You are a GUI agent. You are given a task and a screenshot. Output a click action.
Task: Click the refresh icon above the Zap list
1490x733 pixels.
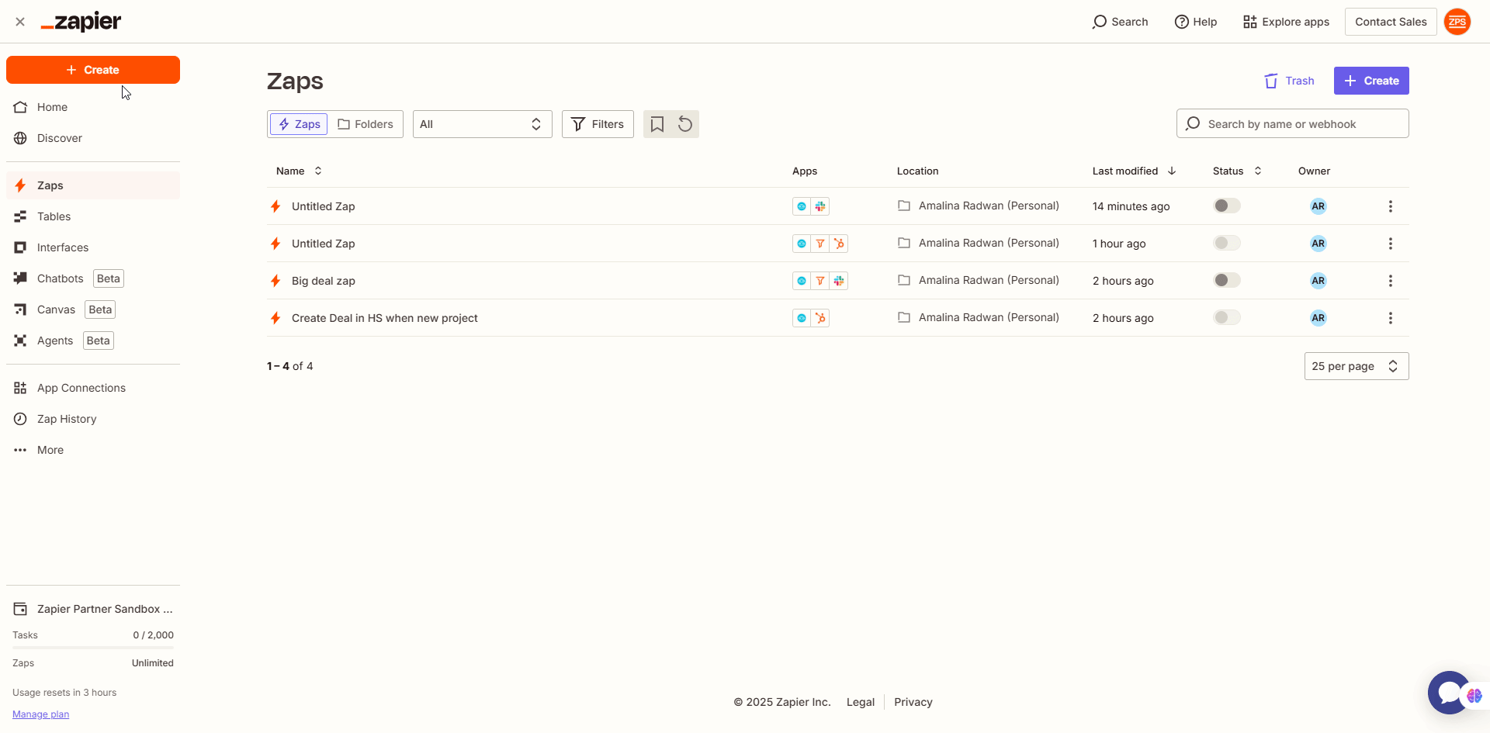click(x=684, y=123)
